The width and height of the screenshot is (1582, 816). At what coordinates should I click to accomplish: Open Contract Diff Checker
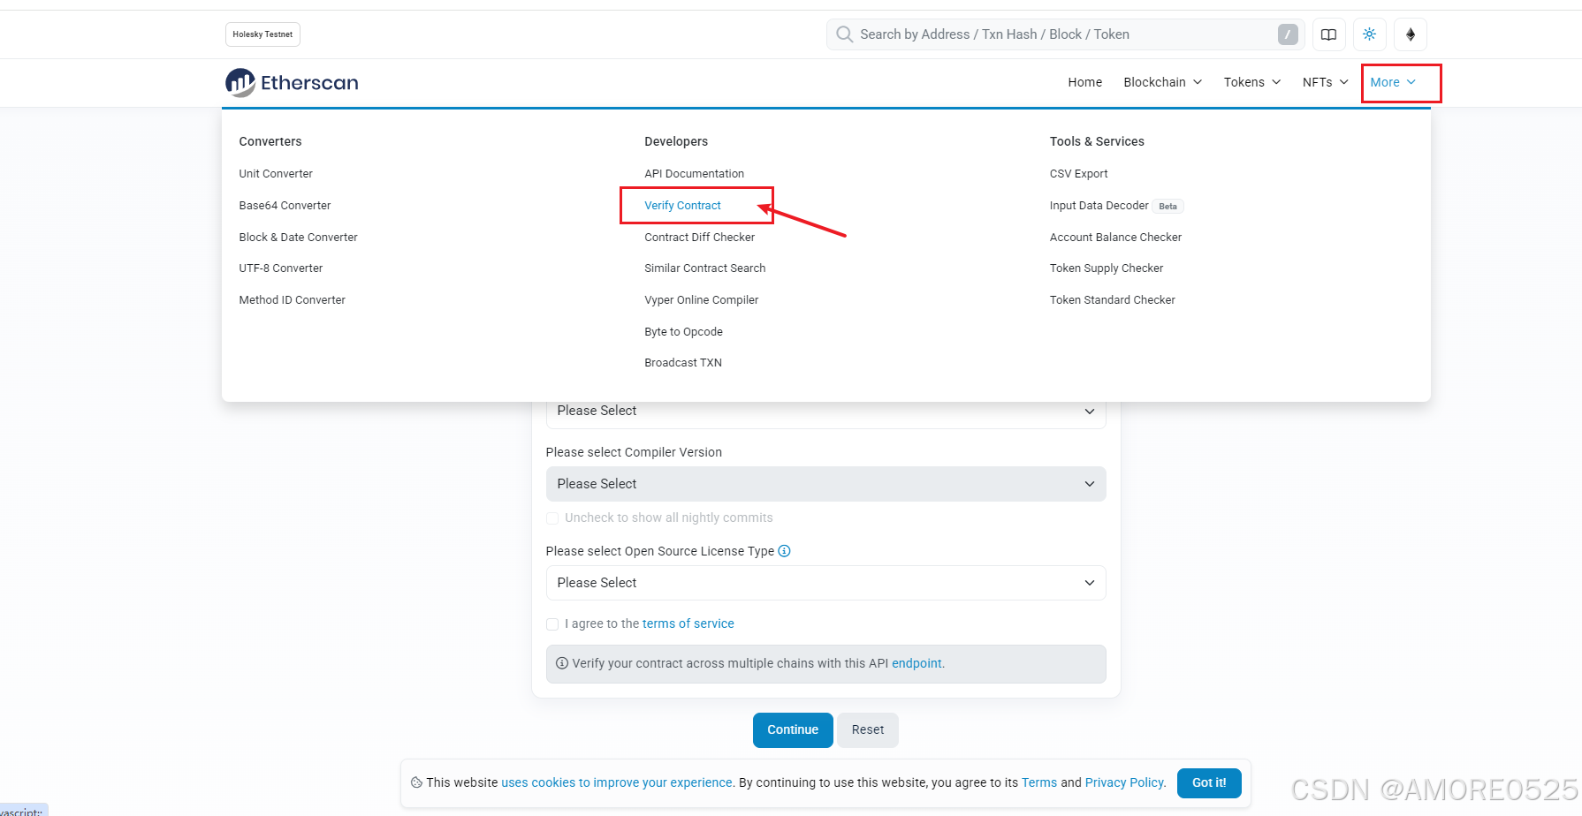click(x=699, y=238)
